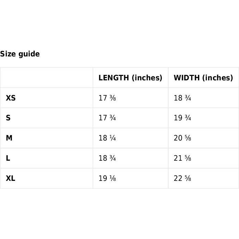Image resolution: width=239 pixels, height=239 pixels.
Task: Click the L length value 18 ¾
Action: pos(107,158)
